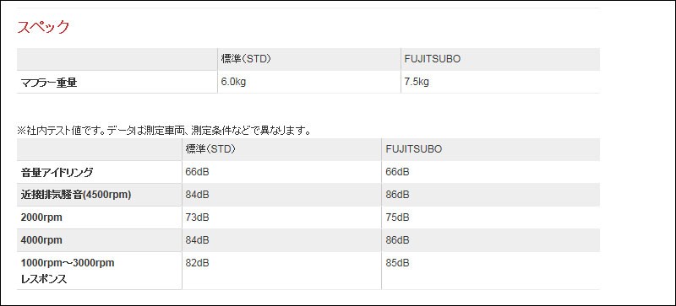Click the 6.0kg standard weight cell
The width and height of the screenshot is (676, 306).
233,82
